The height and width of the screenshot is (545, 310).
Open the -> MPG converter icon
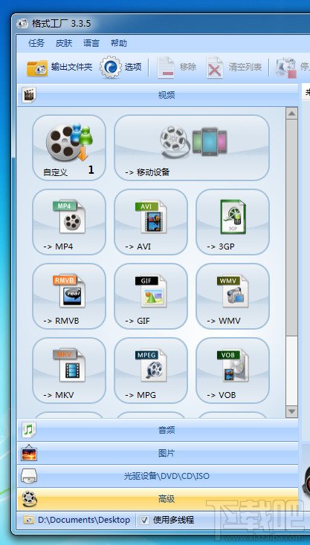151,371
